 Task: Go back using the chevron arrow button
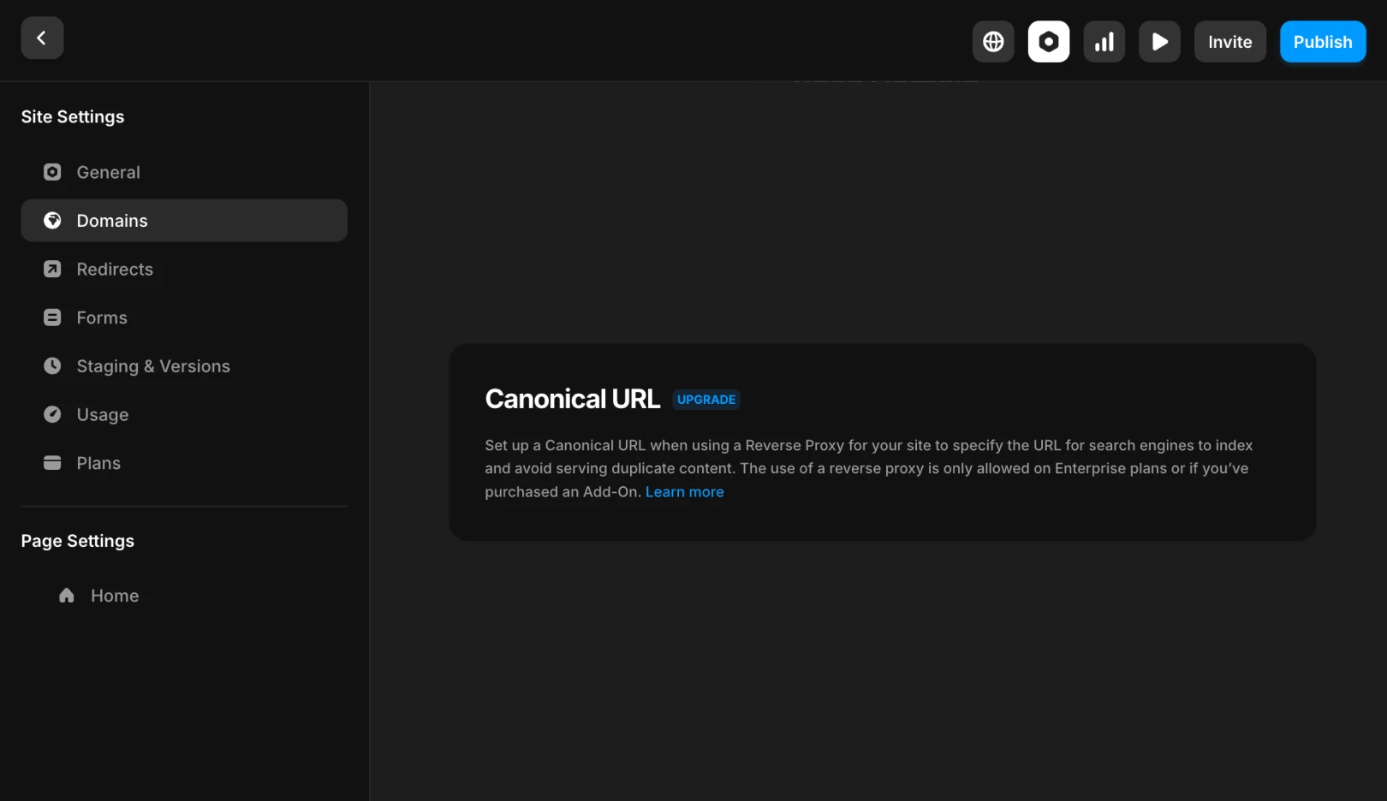[42, 38]
